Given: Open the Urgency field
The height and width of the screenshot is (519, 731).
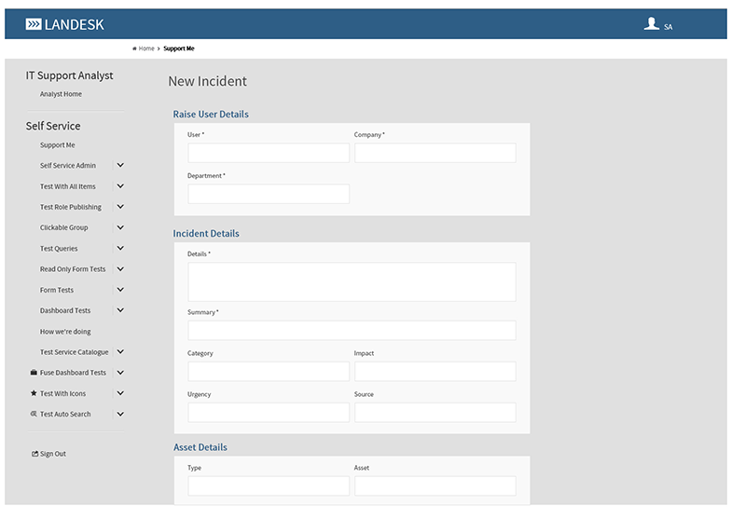Looking at the screenshot, I should point(269,412).
